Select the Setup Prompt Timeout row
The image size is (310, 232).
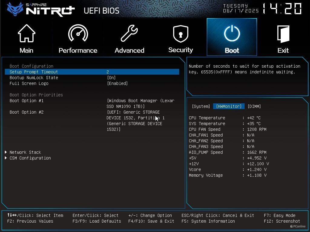(x=92, y=72)
